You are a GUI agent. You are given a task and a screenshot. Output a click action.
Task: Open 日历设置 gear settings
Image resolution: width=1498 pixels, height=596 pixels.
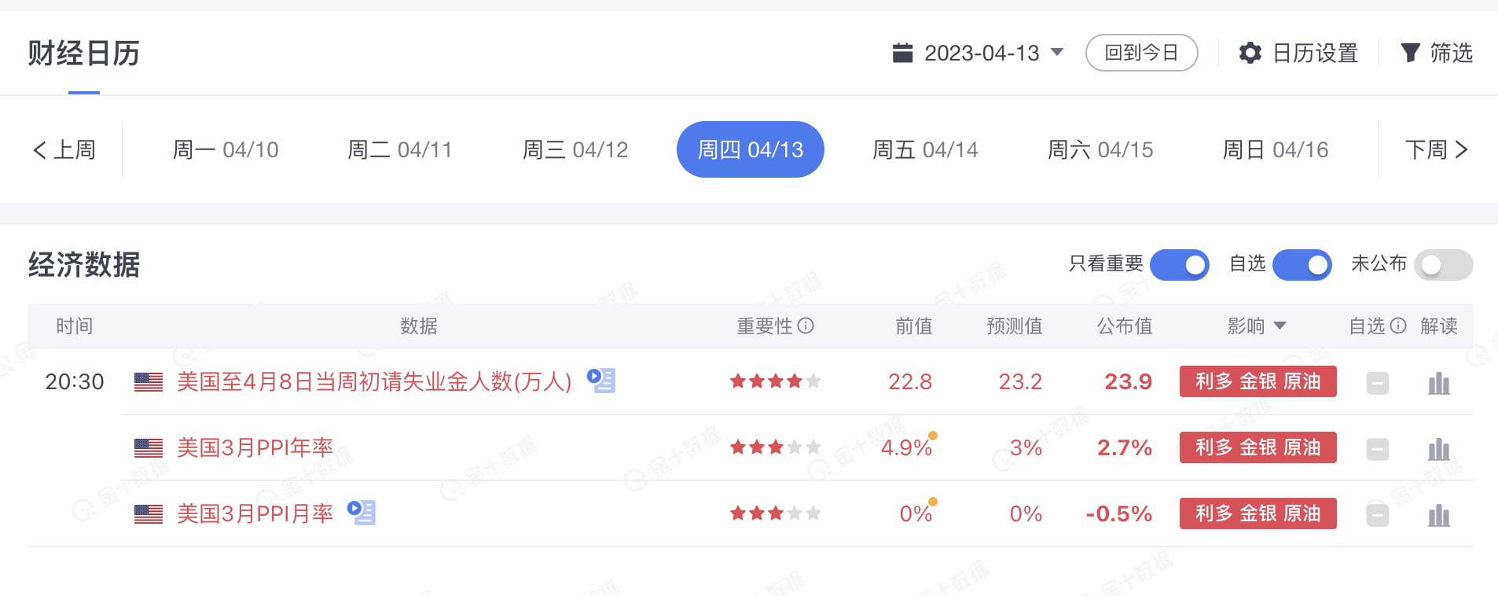click(x=1298, y=53)
